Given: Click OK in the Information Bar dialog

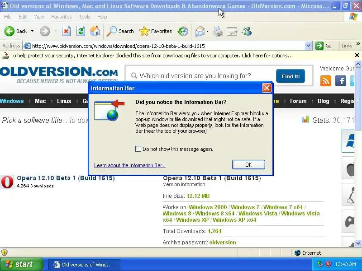Looking at the screenshot, I should pos(248,164).
